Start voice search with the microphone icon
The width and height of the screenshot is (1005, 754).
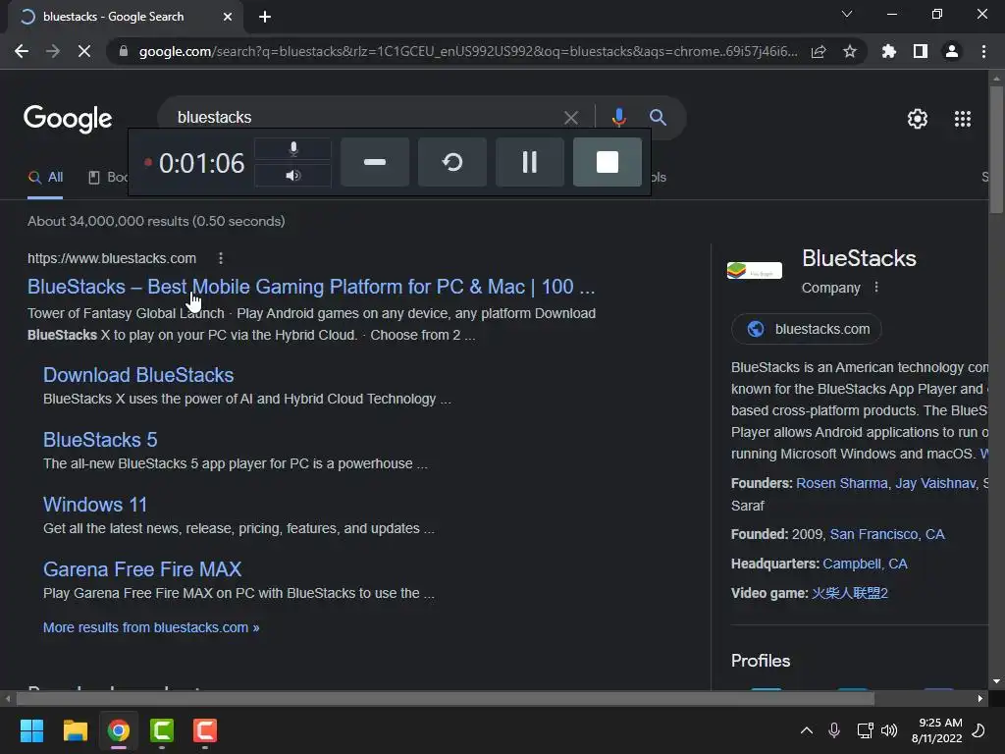618,118
